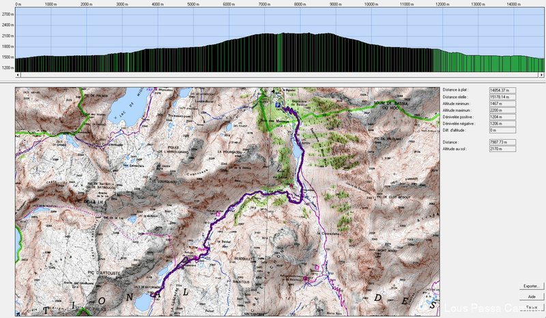This screenshot has width=546, height=318.
Task: Focus the Dénivelée négative field
Action: point(503,124)
